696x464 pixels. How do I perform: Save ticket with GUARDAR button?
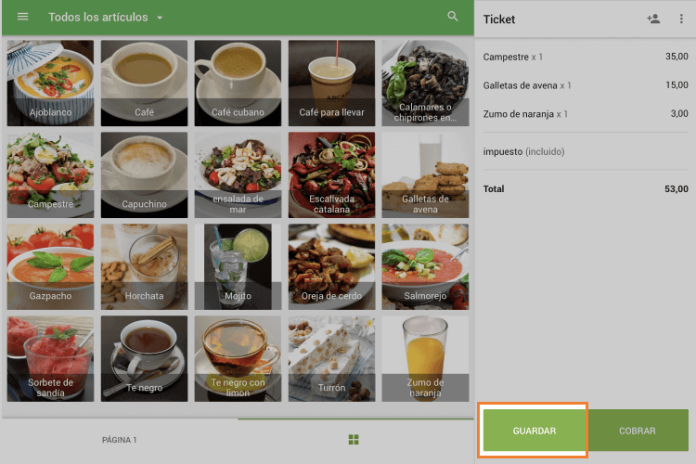(x=535, y=431)
